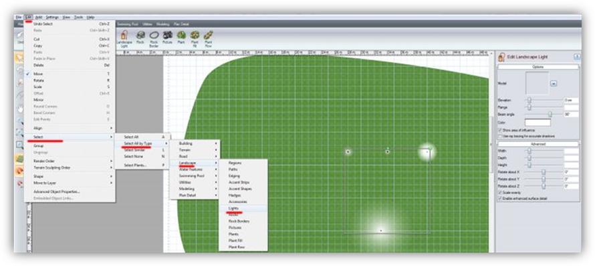
Task: Toggle the checked Move item in Edit menu
Action: (70, 74)
